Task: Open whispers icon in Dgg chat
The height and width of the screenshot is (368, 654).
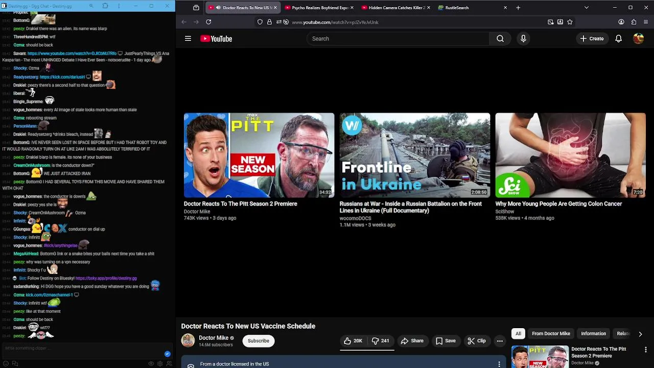Action: point(15,363)
